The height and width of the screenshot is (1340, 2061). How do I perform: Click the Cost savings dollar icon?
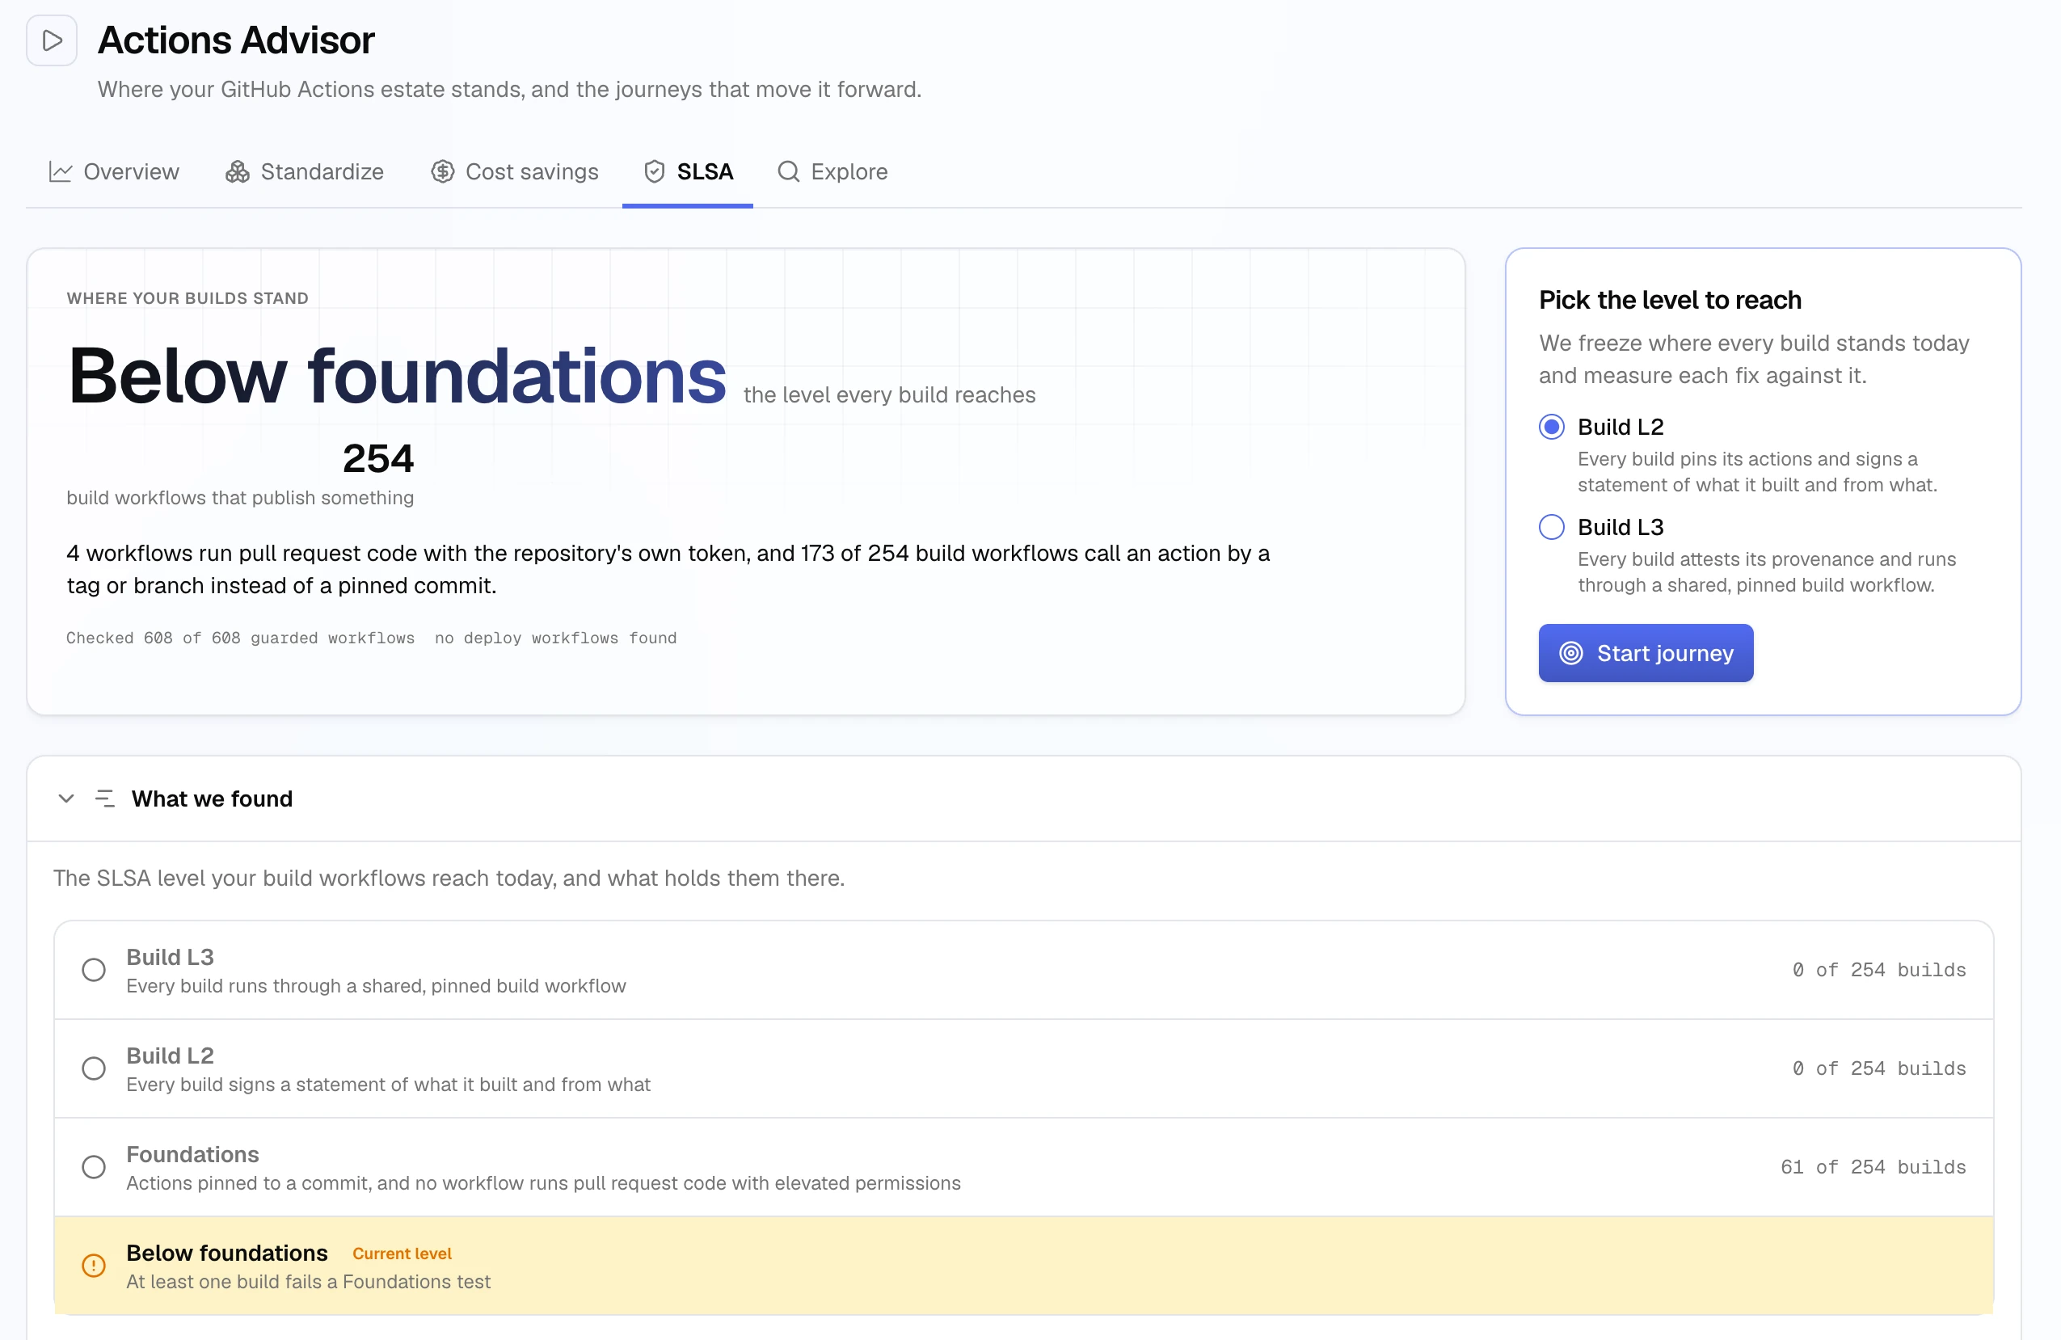point(443,171)
